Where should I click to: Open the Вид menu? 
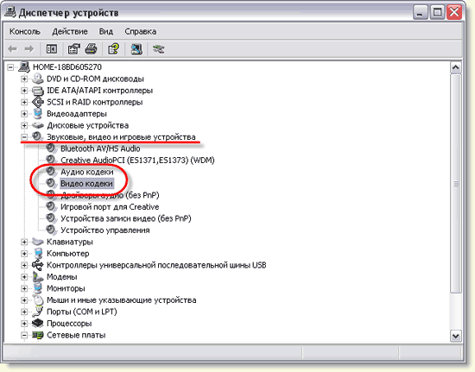(106, 31)
